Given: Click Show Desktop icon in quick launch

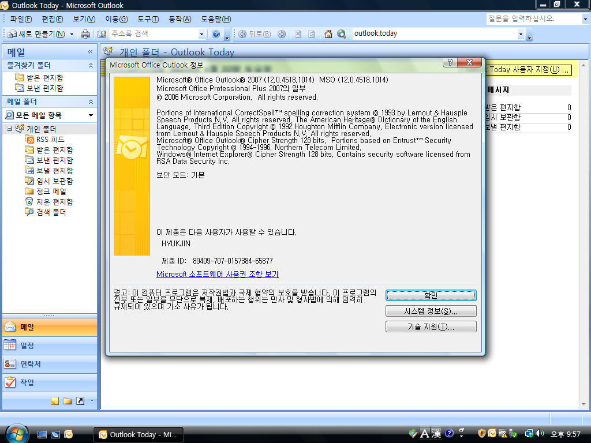Looking at the screenshot, I should pos(42,434).
